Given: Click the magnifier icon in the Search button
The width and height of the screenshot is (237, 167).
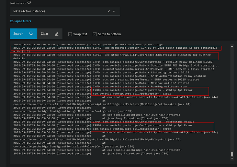Looking at the screenshot, I should tap(31, 34).
